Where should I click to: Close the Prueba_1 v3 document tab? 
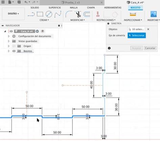pos(101,2)
